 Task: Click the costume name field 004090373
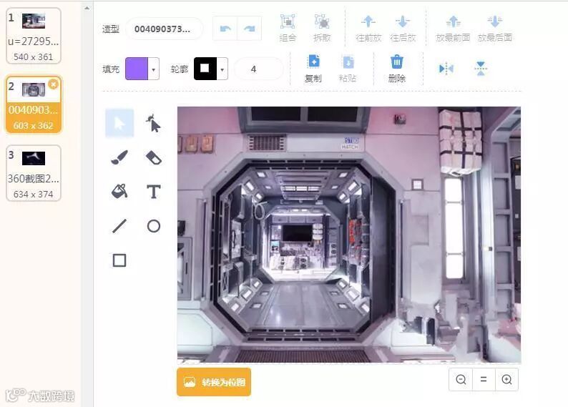pyautogui.click(x=164, y=29)
